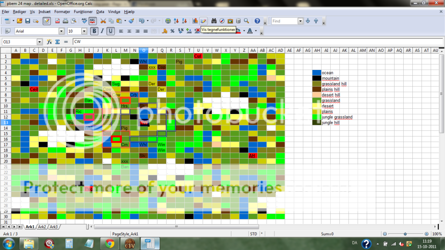This screenshot has width=445, height=250.
Task: Click STD selection mode in status bar
Action: pos(254,234)
